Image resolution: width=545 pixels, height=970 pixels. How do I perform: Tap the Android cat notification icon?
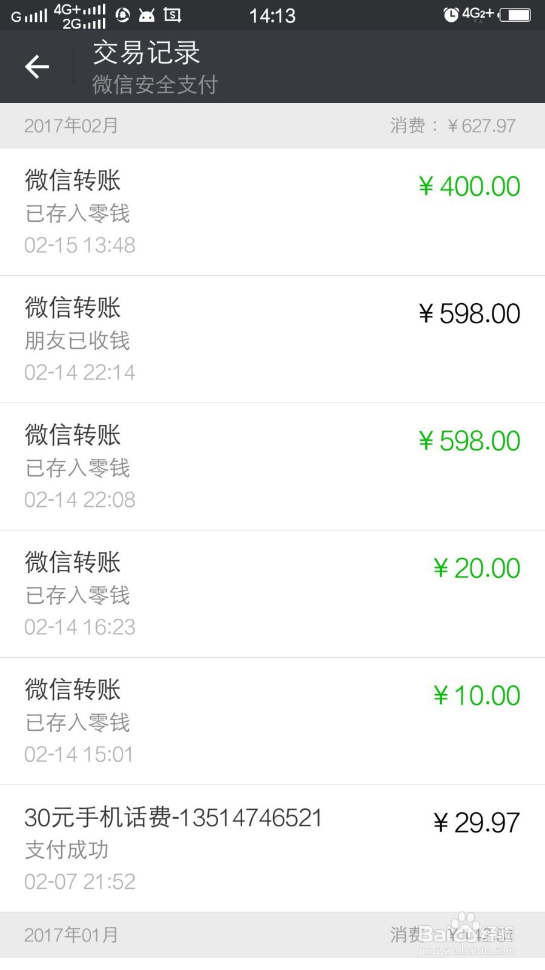[x=147, y=15]
